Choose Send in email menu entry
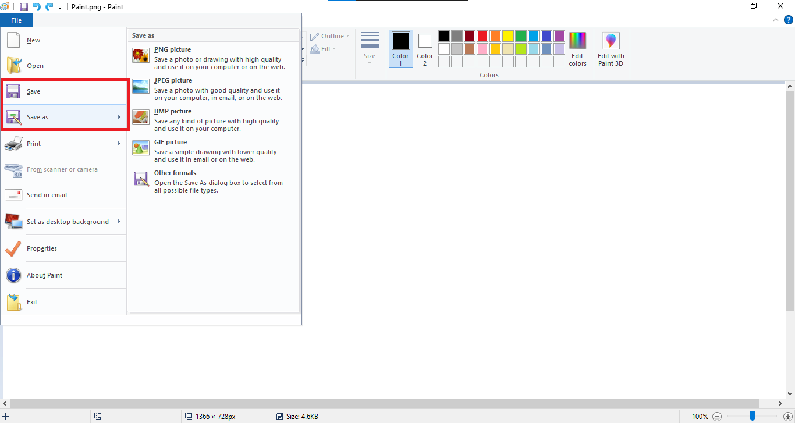Screen dimensions: 795x423 pos(63,195)
